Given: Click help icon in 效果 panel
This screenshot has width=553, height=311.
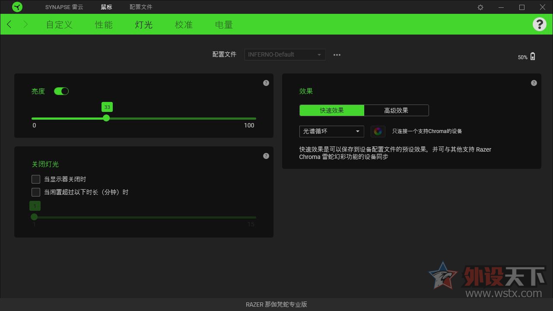Looking at the screenshot, I should [534, 83].
